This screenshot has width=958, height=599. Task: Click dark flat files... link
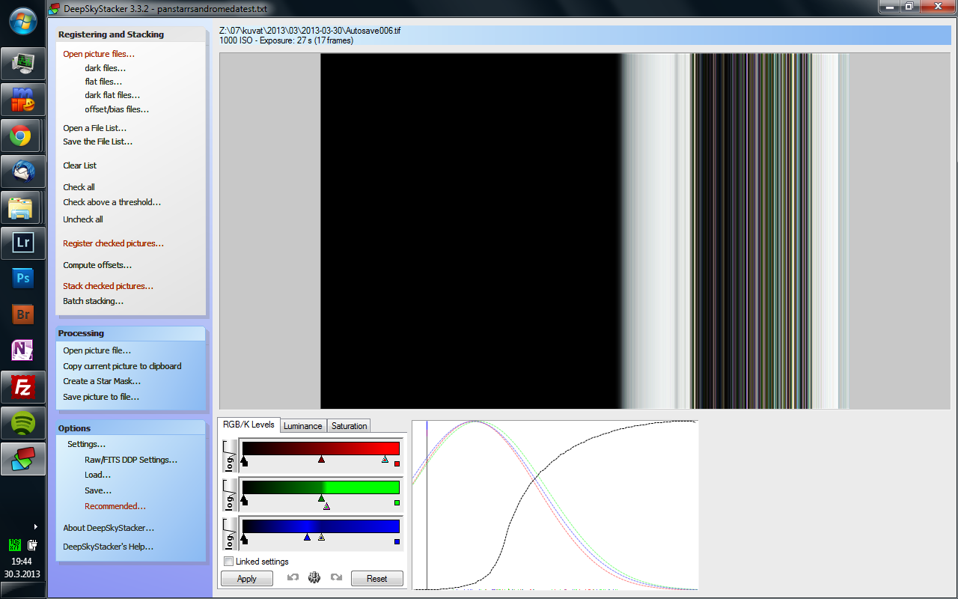click(112, 95)
